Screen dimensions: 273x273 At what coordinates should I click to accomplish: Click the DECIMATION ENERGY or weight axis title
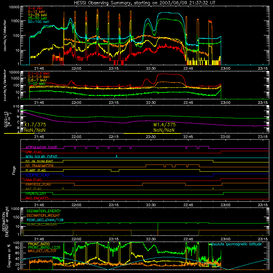[5, 221]
